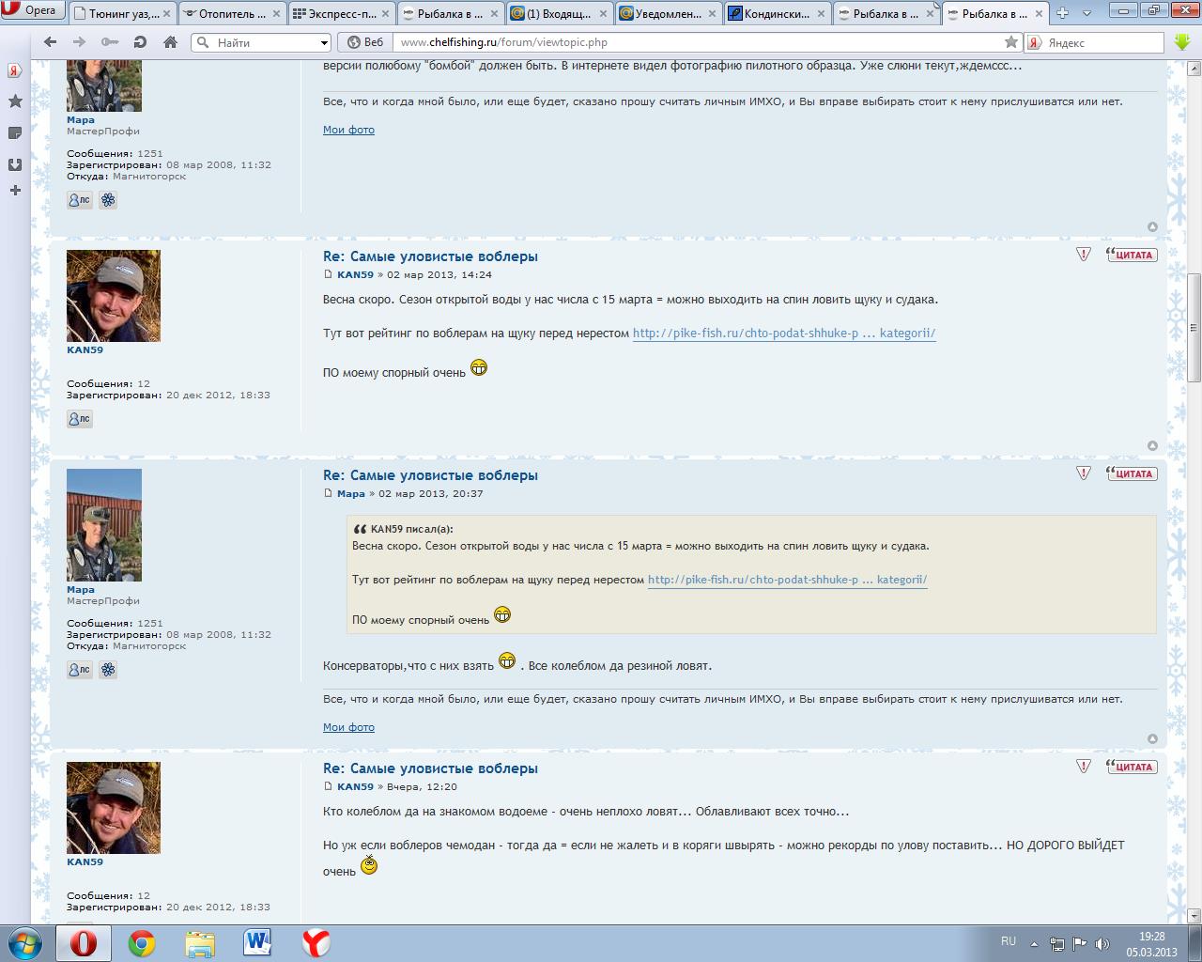
Task: Open Microsoft Word from the taskbar
Action: pos(257,943)
